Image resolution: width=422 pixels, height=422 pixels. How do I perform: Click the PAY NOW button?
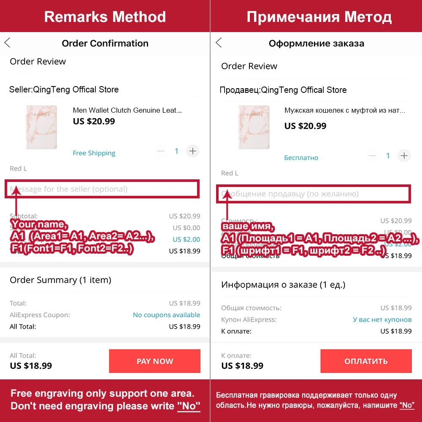(154, 361)
